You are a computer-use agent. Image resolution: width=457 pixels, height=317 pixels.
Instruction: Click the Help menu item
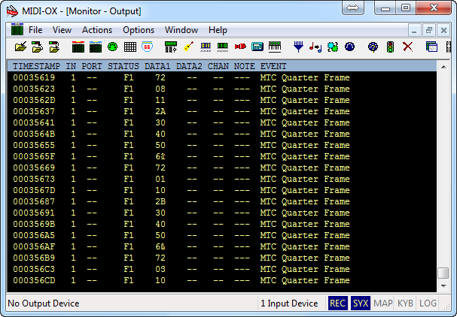tap(218, 30)
